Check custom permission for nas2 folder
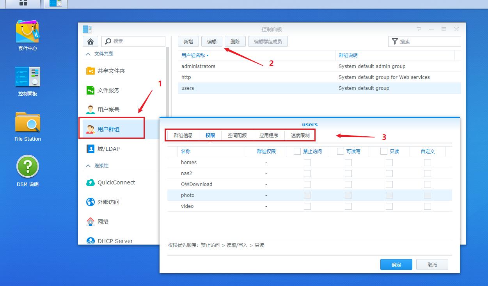This screenshot has height=286, width=488. [428, 173]
